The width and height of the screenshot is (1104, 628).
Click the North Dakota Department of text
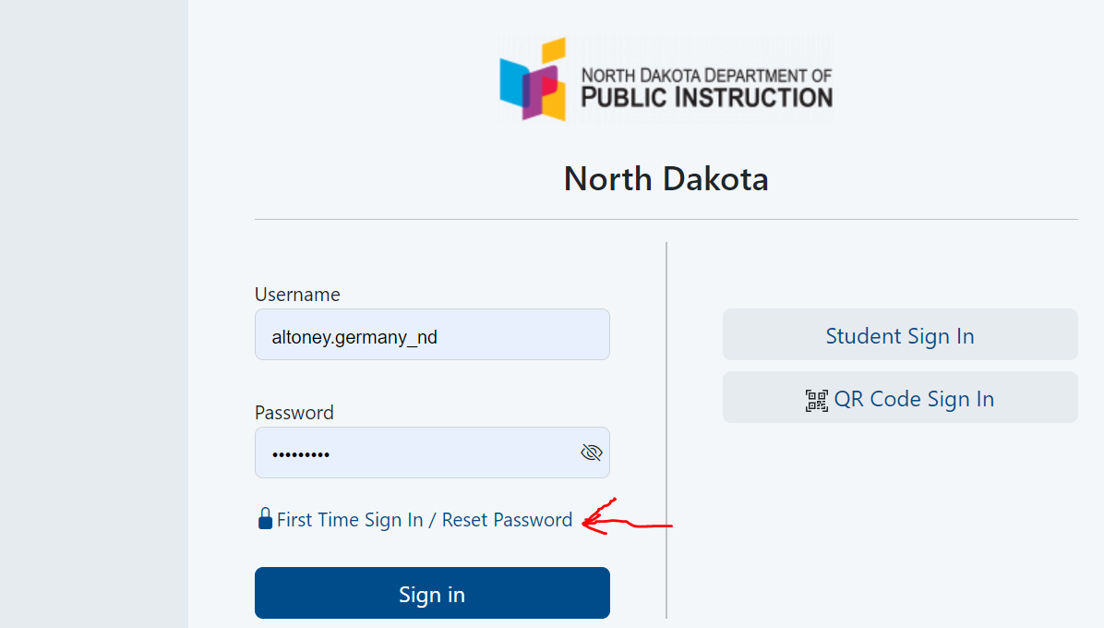707,76
